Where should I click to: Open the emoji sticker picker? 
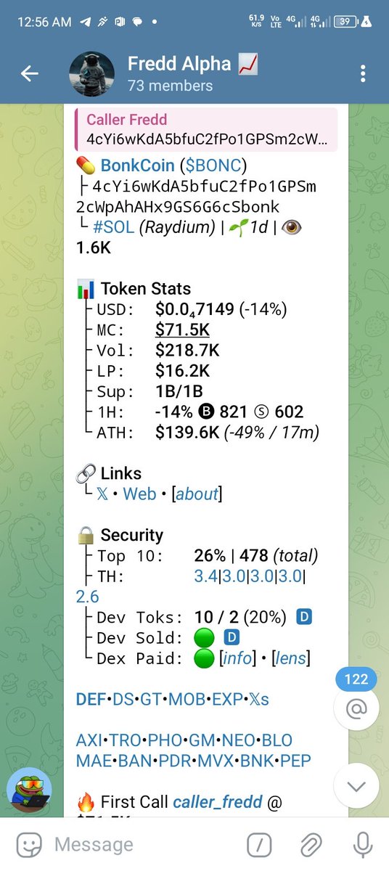coord(28,844)
